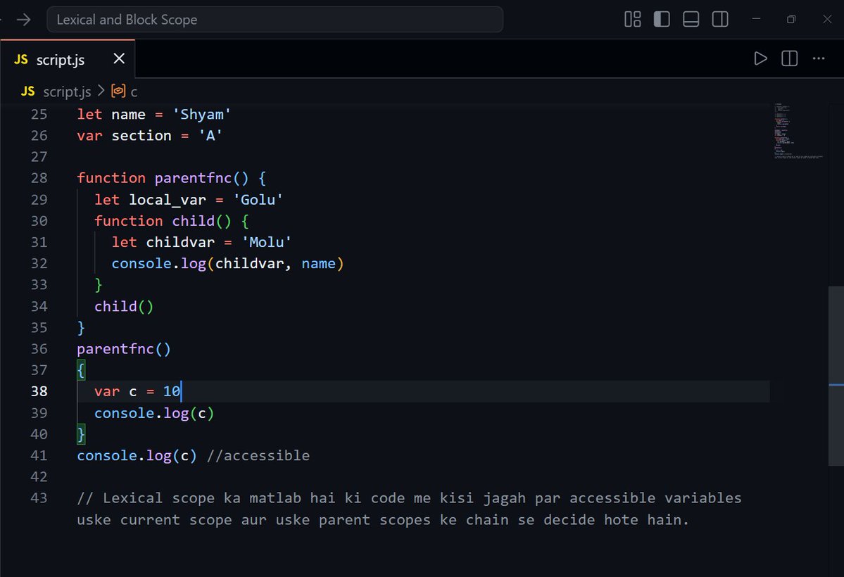Toggle the Primary Side Bar visibility
The height and width of the screenshot is (577, 844).
click(x=662, y=19)
